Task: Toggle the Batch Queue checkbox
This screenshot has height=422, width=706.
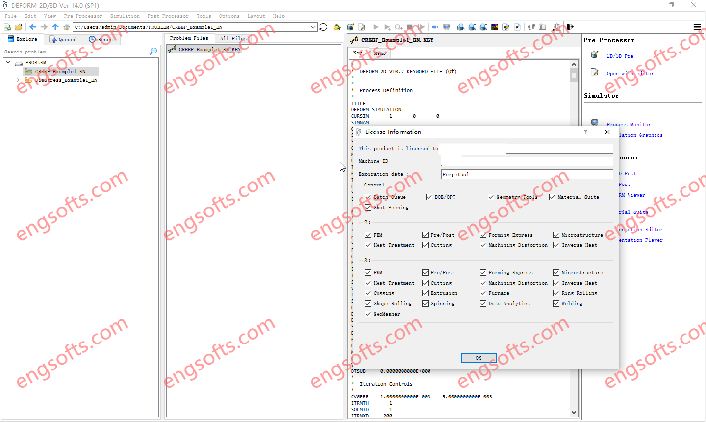Action: pyautogui.click(x=368, y=197)
